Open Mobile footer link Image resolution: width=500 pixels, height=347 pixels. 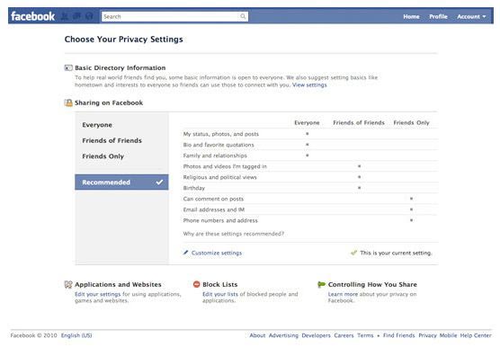(x=448, y=335)
